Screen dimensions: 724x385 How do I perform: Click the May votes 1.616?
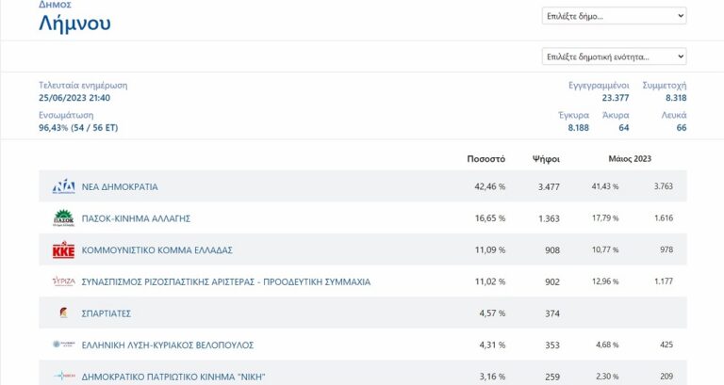pyautogui.click(x=664, y=217)
